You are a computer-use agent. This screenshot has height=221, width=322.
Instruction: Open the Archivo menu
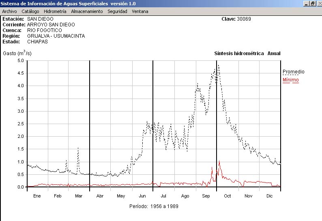pyautogui.click(x=9, y=11)
